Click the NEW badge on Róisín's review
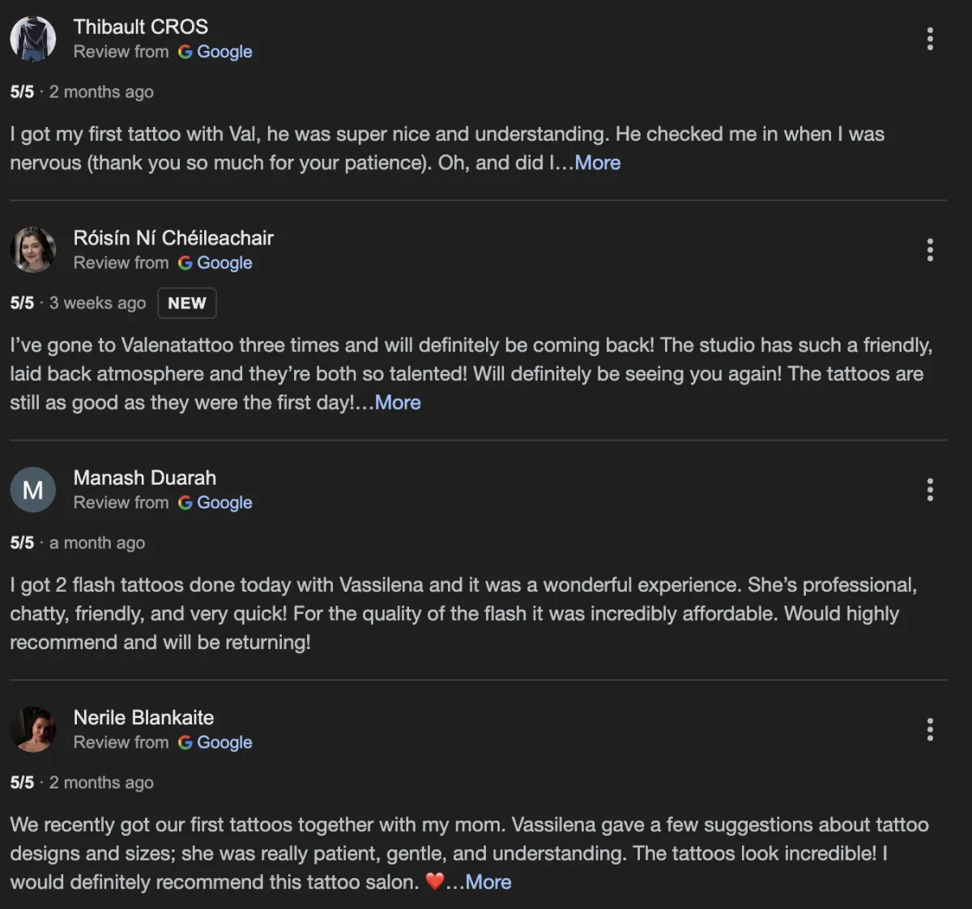 tap(187, 304)
